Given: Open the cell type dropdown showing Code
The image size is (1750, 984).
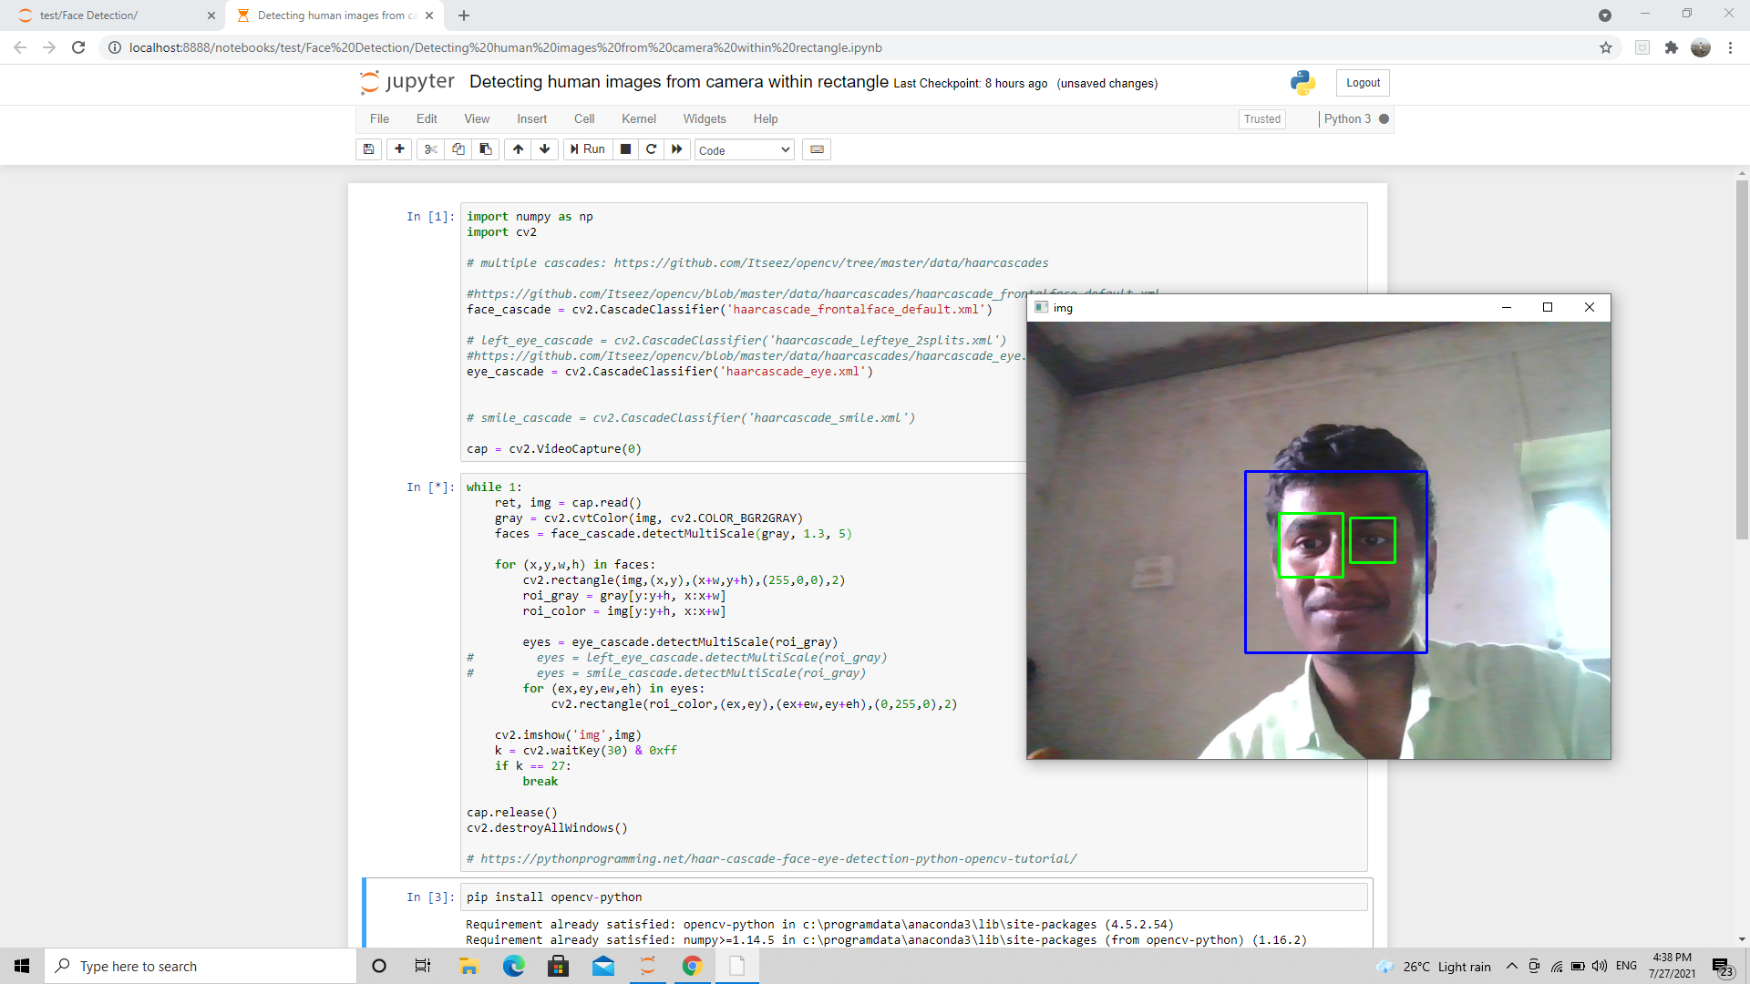Looking at the screenshot, I should (744, 149).
